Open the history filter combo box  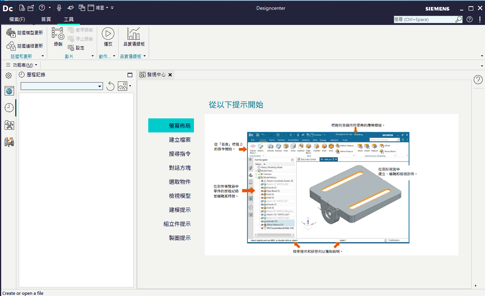(62, 86)
